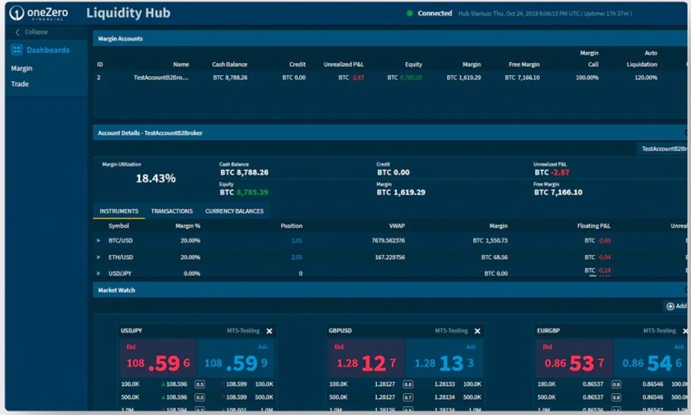Click the green Connected status indicator
The width and height of the screenshot is (691, 415).
(x=409, y=13)
